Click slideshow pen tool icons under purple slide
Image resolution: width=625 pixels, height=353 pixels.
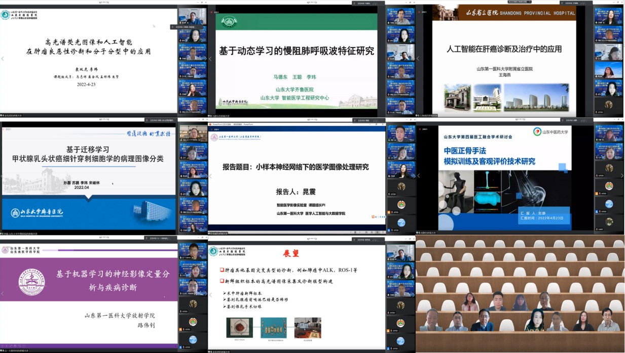pyautogui.click(x=11, y=346)
